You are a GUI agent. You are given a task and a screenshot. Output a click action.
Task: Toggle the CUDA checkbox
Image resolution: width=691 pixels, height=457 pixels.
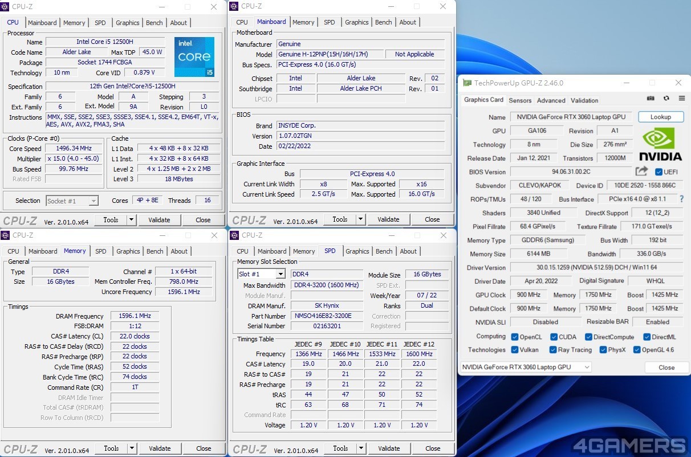pyautogui.click(x=554, y=337)
